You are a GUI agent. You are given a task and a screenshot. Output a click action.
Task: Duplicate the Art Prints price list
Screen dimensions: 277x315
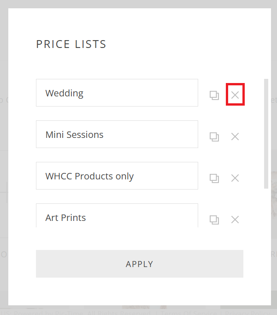pos(214,220)
